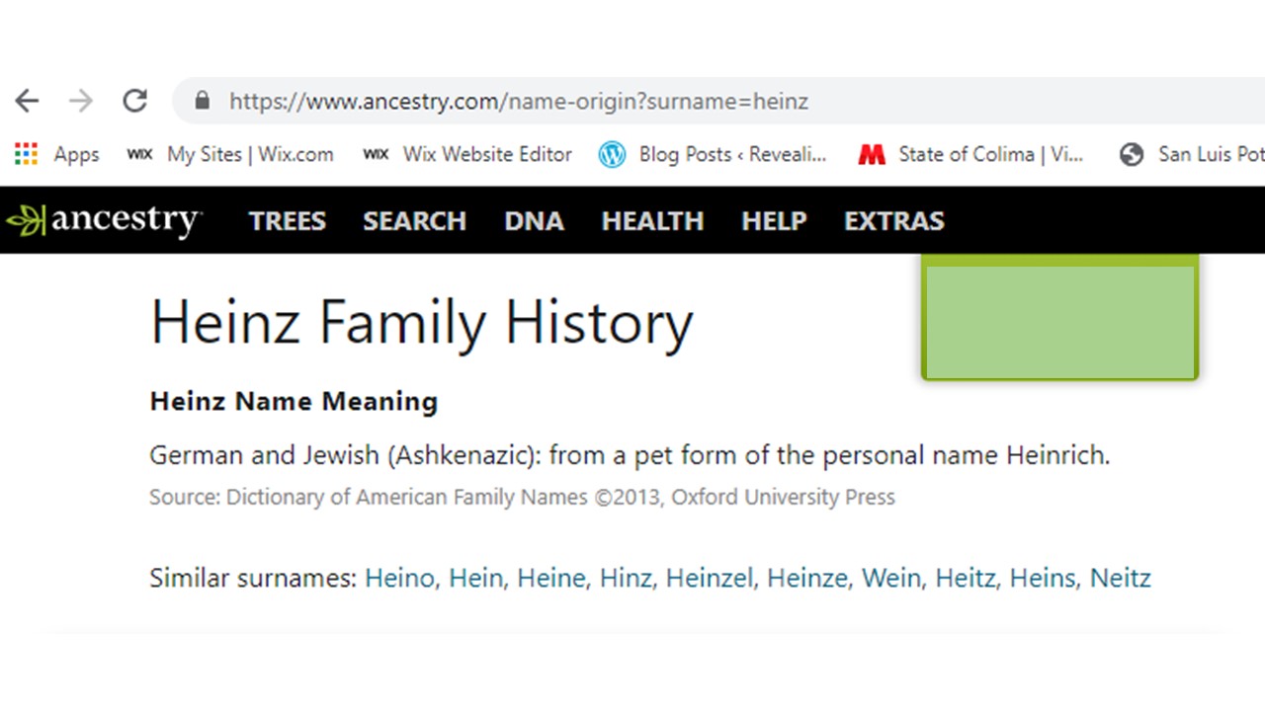Select the DNA menu item
Image resolution: width=1265 pixels, height=711 pixels.
click(534, 220)
